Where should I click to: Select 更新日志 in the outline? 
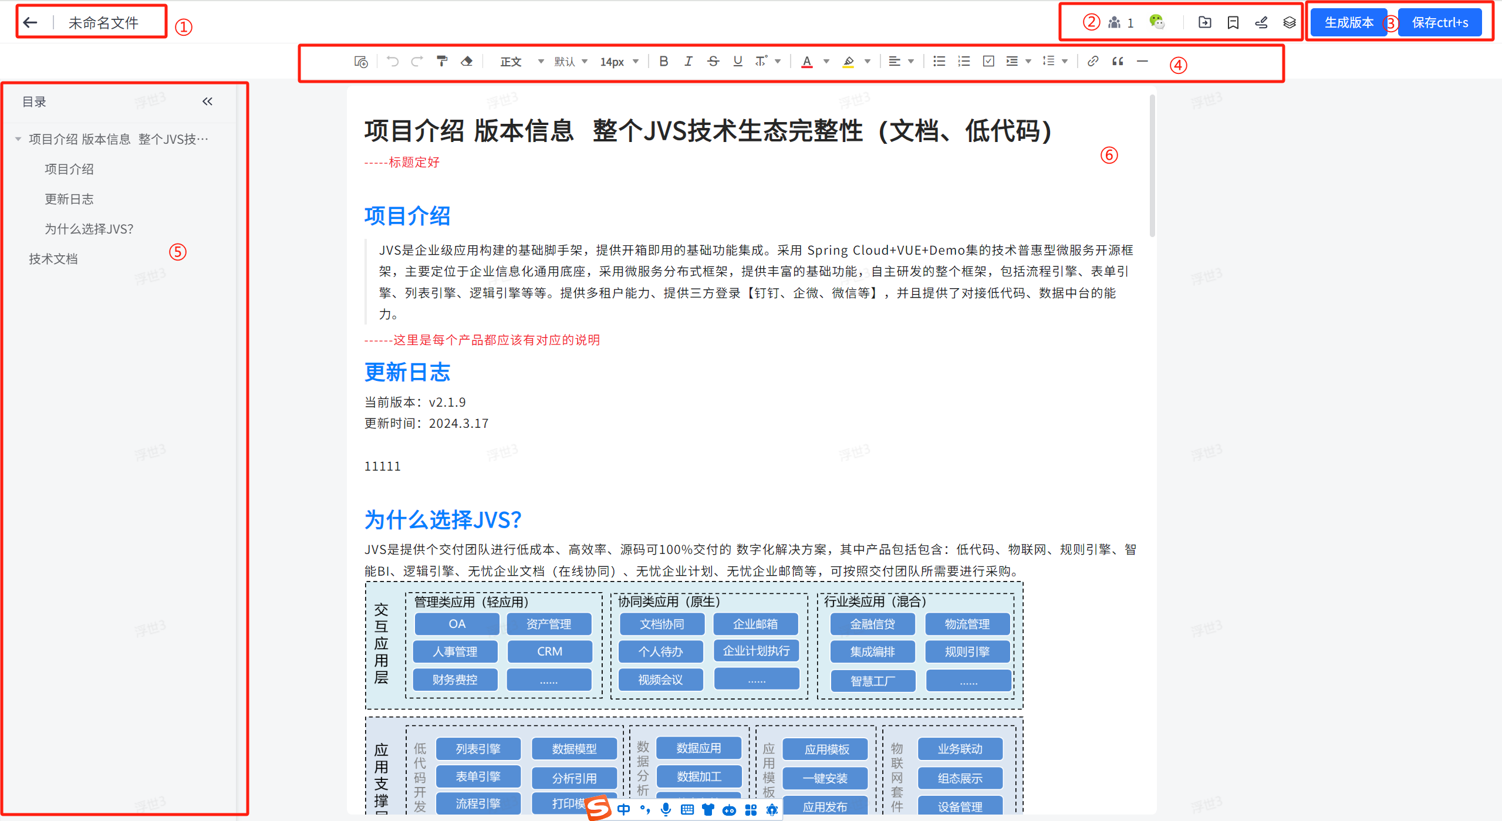[69, 199]
